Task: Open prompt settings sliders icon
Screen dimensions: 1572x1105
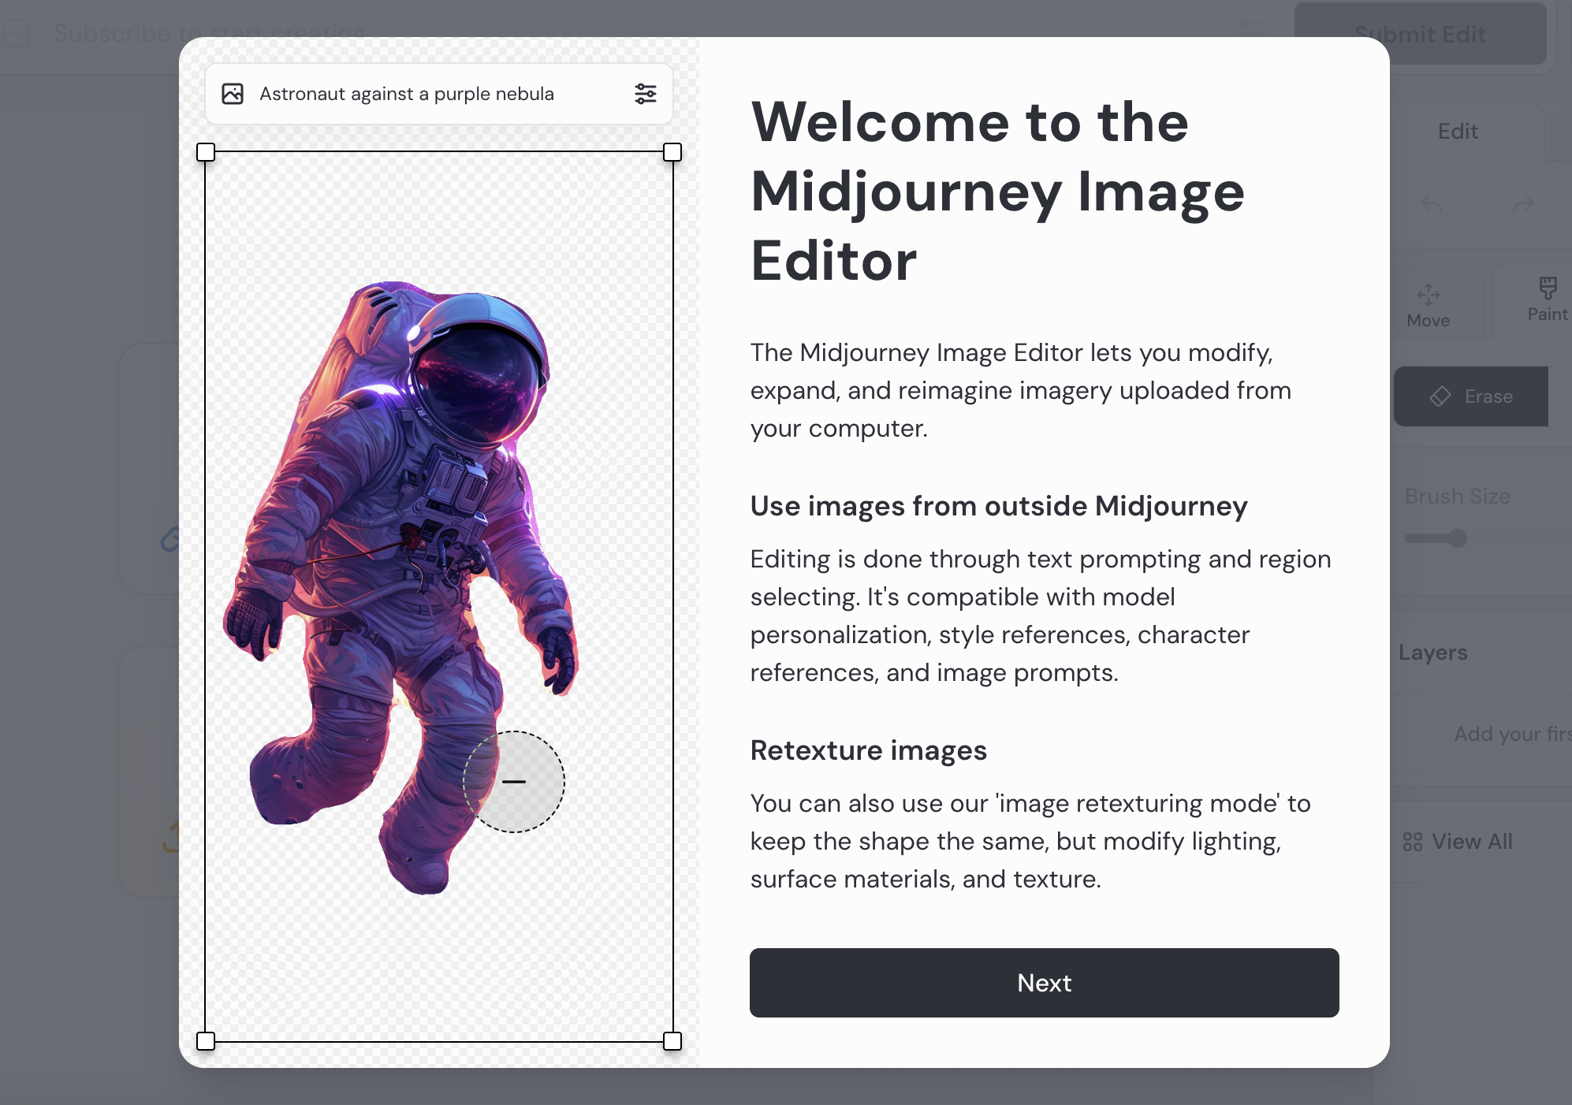Action: pos(645,94)
